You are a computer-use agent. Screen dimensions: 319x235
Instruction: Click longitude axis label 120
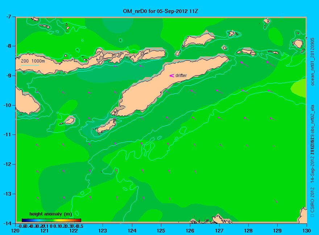point(15,231)
